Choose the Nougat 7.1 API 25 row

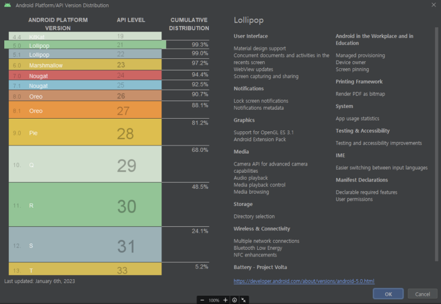click(x=85, y=85)
